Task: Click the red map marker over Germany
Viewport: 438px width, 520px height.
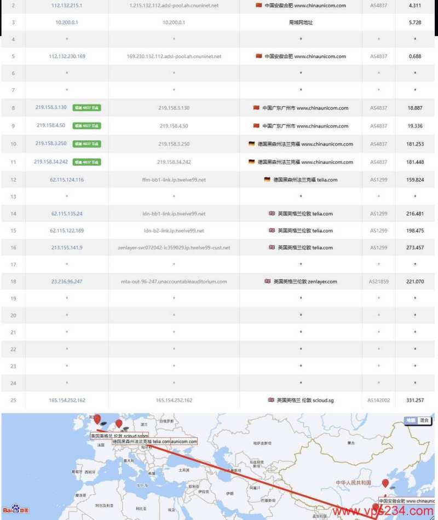Action: click(x=118, y=424)
